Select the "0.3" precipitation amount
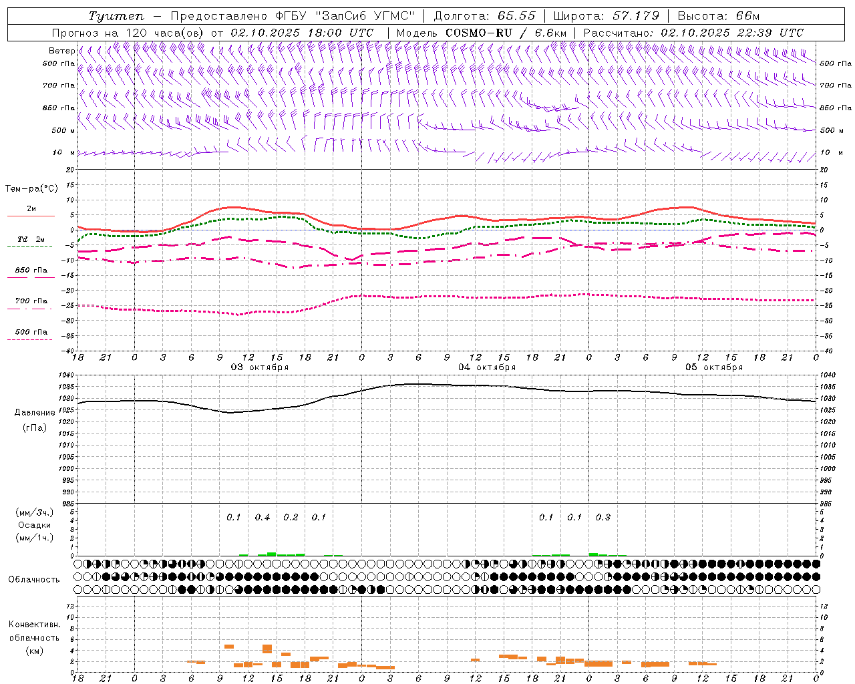Viewport: 855px width, 684px height. [x=603, y=518]
